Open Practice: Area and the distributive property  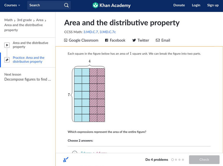28,60
